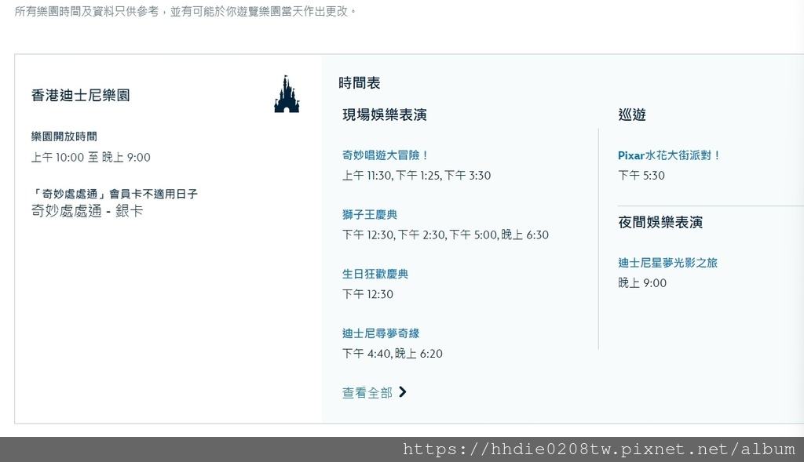Image resolution: width=804 pixels, height=462 pixels.
Task: Click showtimes 下午 4:40, 晚上 6:20
Action: [x=393, y=354]
